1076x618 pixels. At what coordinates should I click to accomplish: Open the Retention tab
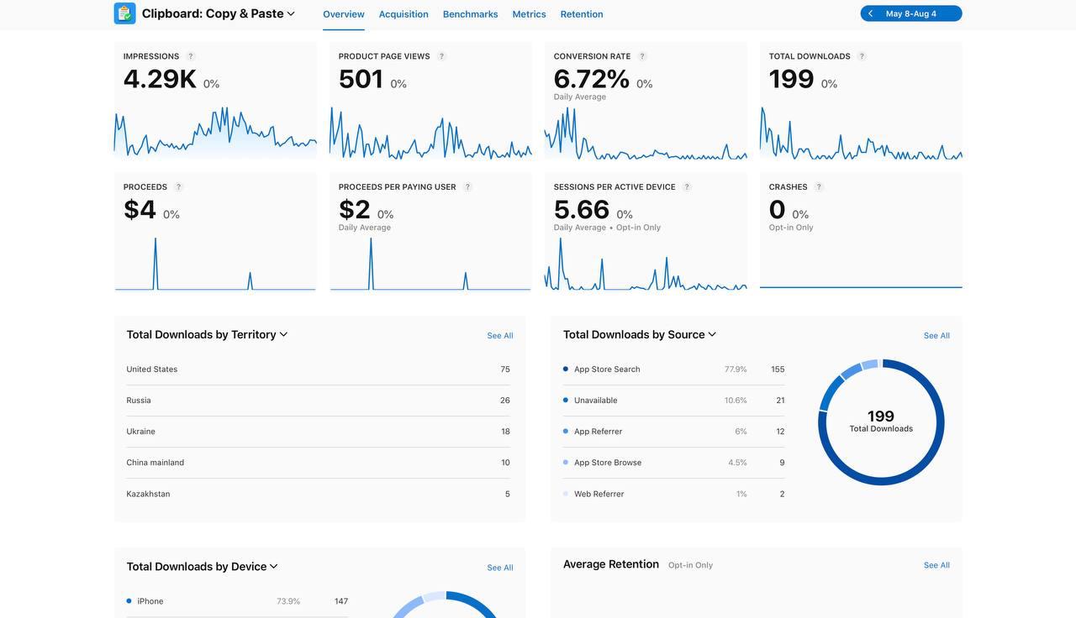(582, 14)
